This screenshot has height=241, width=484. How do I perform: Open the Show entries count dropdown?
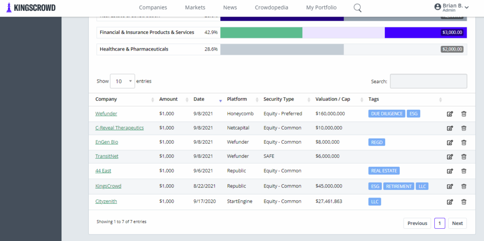pyautogui.click(x=122, y=81)
